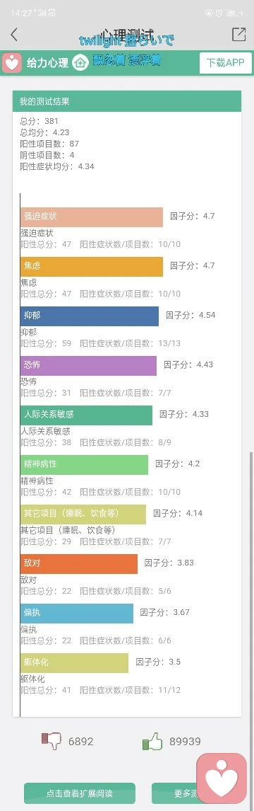Check the battery indicator in status bar
Image resolution: width=254 pixels, height=811 pixels.
pyautogui.click(x=232, y=13)
